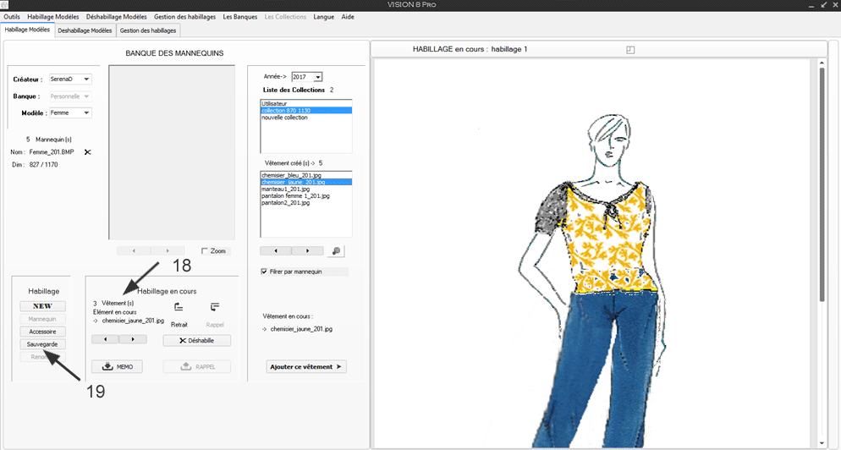Expand the Année dropdown showing 2017

click(317, 77)
